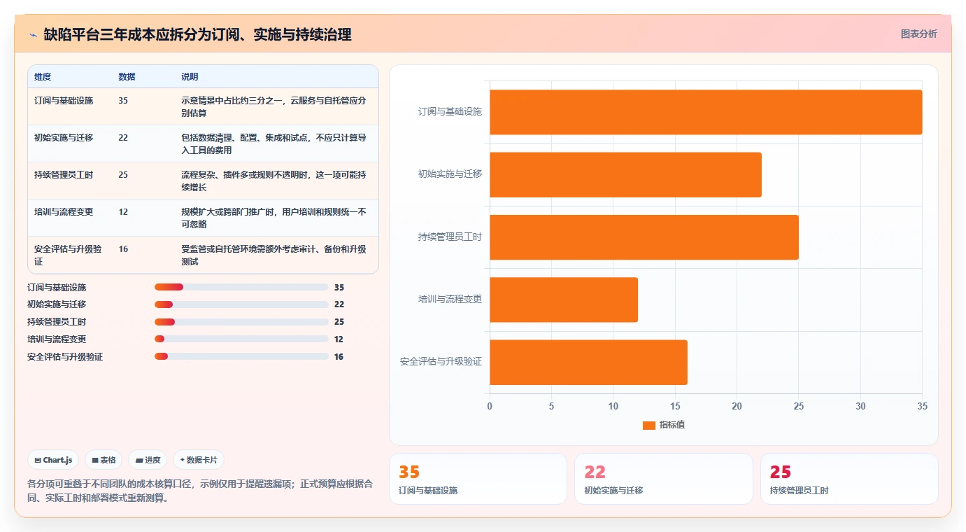Click the description starting 规模扩大或跨部门推广时
Viewport: 966px width, 532px height.
[x=274, y=218]
